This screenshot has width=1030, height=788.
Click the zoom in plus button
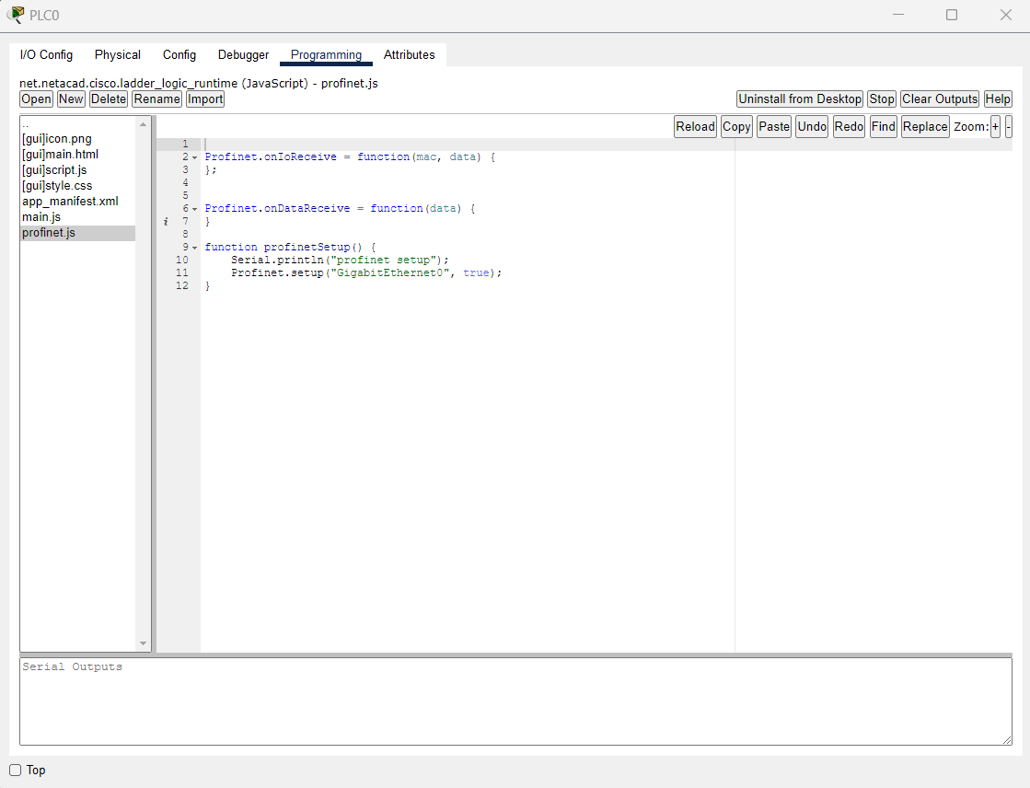[995, 127]
